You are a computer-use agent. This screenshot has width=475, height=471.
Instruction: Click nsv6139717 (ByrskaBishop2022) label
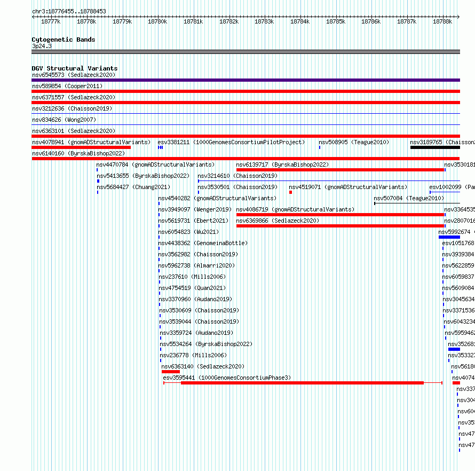click(x=282, y=164)
